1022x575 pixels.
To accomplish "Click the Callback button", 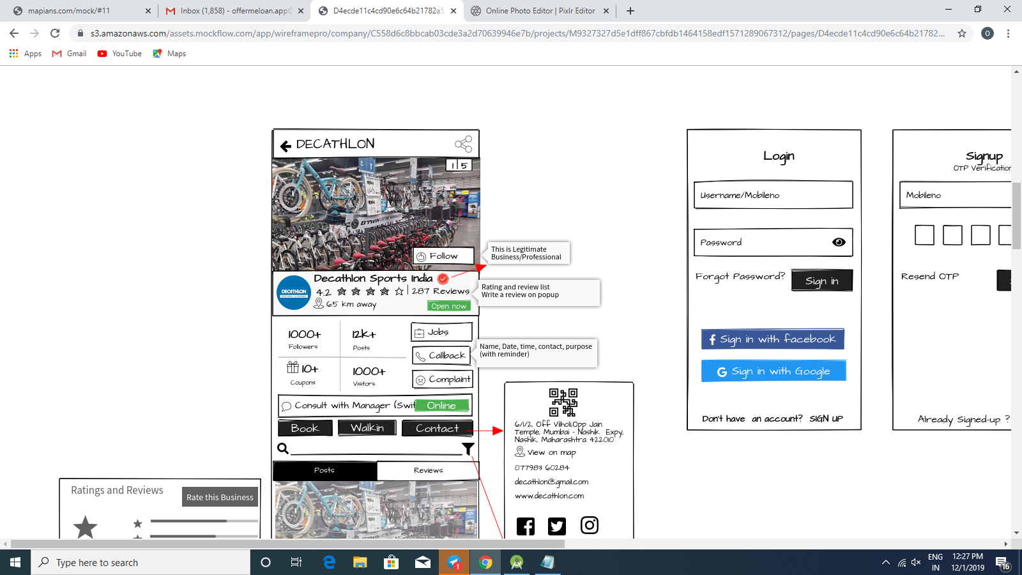I will [x=442, y=356].
